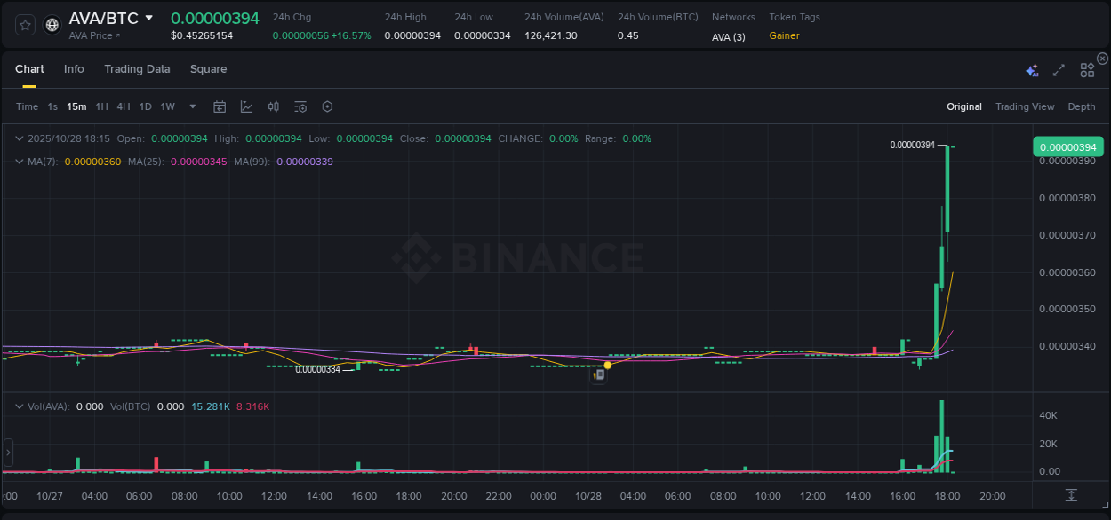The height and width of the screenshot is (520, 1111).
Task: Collapse the Vol(AVA) volume pane
Action: coord(18,406)
